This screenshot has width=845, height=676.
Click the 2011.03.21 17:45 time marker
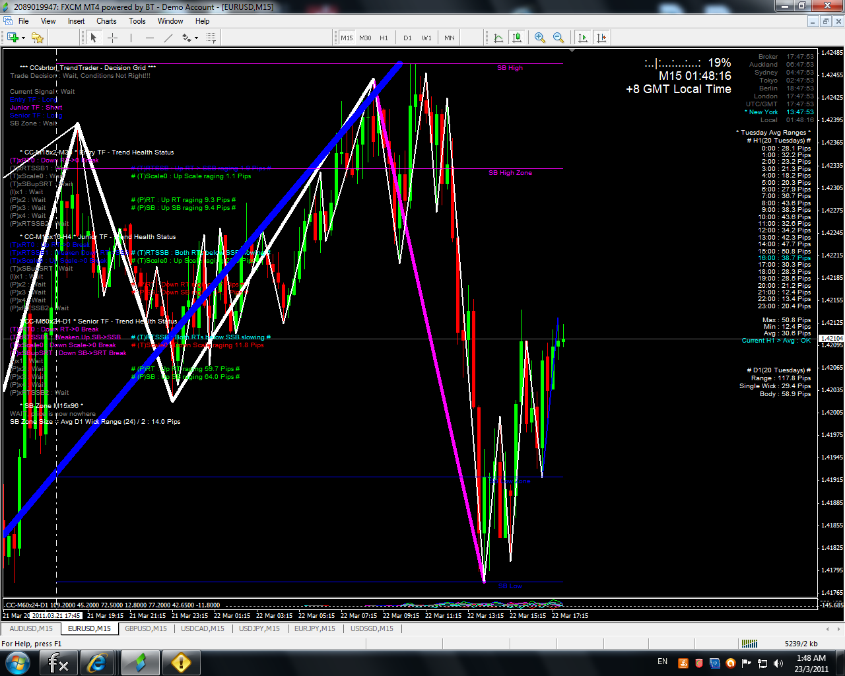click(56, 616)
